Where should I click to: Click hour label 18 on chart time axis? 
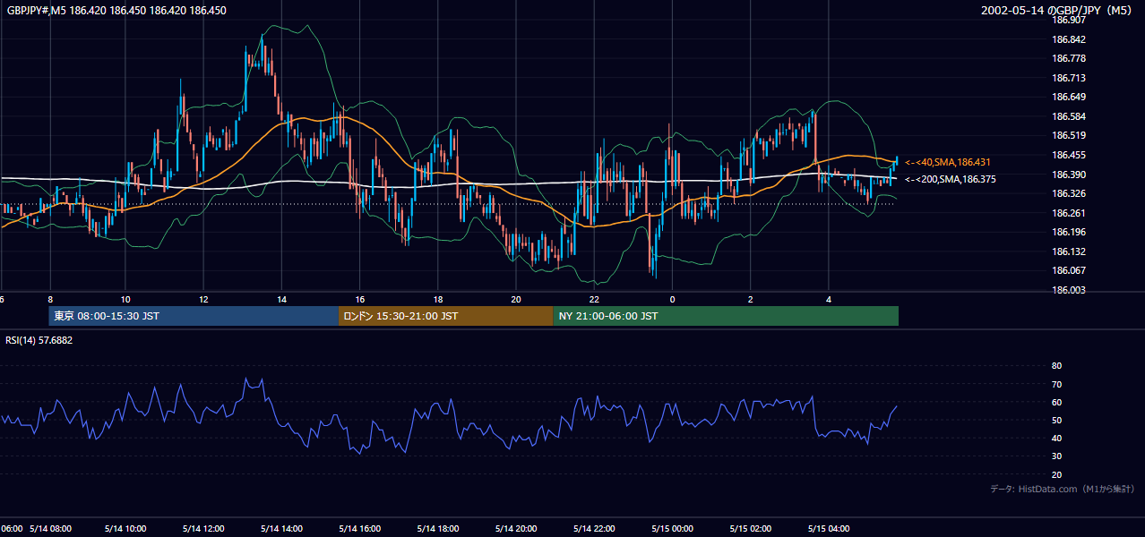(x=437, y=299)
